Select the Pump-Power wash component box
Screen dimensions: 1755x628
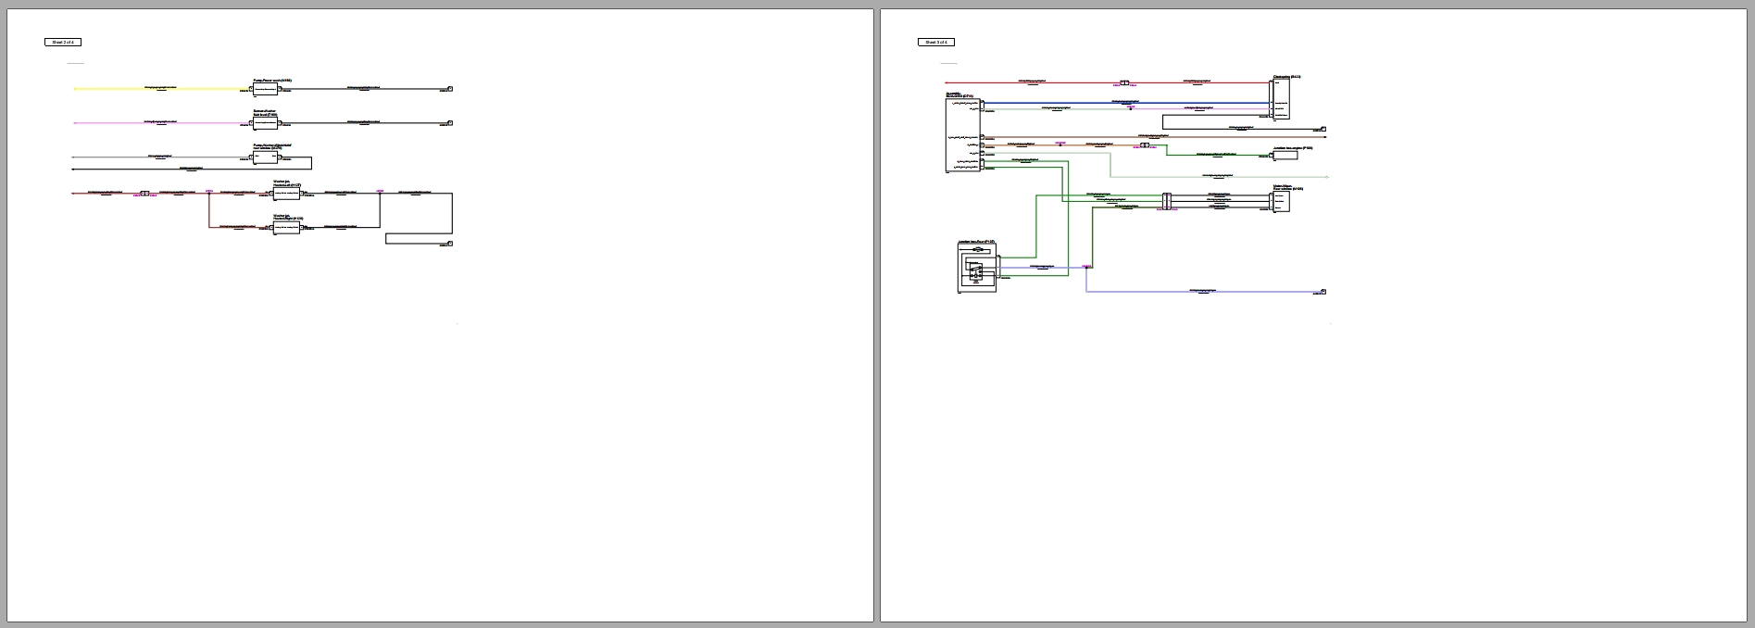[x=266, y=90]
